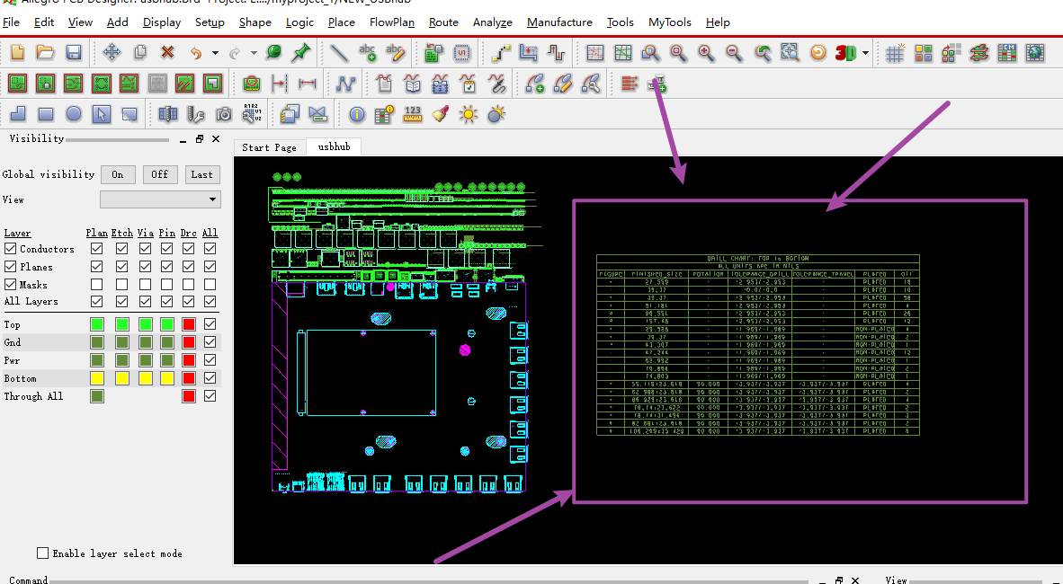Uncheck Conductors Etch column checkbox
Image resolution: width=1063 pixels, height=584 pixels.
pos(122,249)
